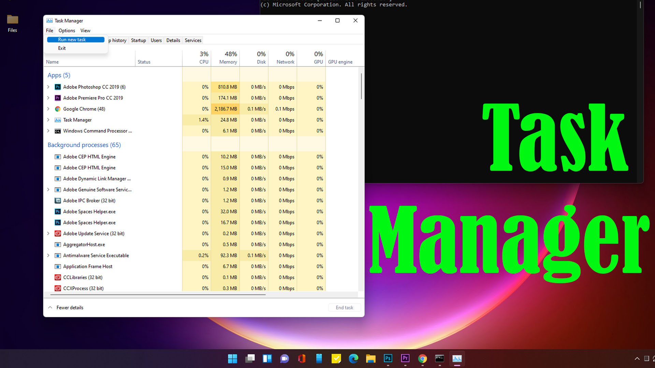The image size is (655, 368).
Task: Open Sticky Notes from the taskbar
Action: [336, 358]
